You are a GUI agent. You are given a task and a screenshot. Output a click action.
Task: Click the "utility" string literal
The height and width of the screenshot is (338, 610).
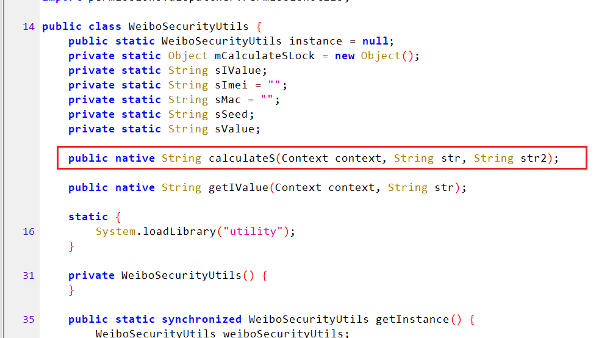(253, 231)
